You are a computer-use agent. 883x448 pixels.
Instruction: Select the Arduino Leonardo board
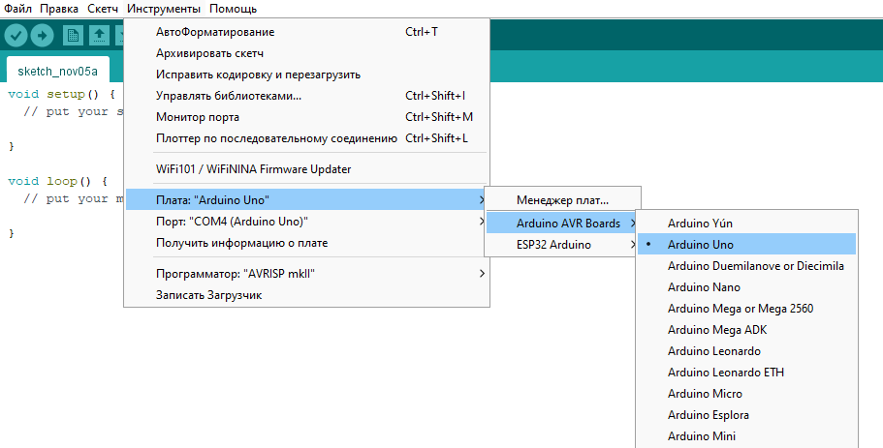point(746,351)
